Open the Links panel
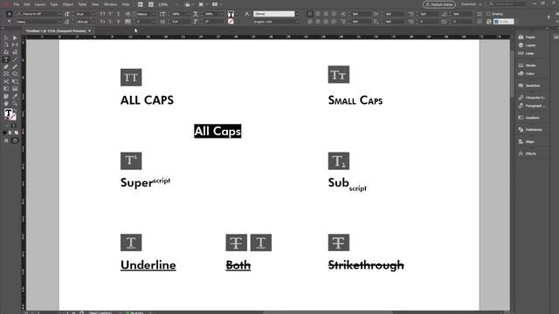 [527, 53]
